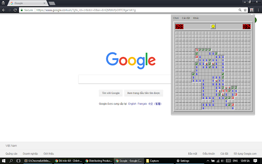Bookmark this page with the star icon
This screenshot has width=262, height=164.
pyautogui.click(x=245, y=10)
